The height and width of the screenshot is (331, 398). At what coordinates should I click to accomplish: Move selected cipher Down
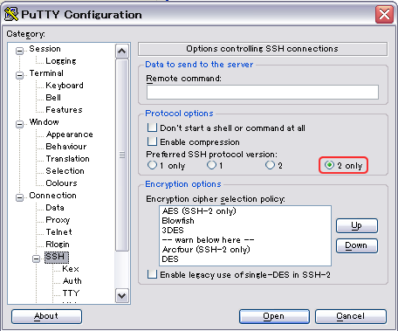tap(357, 245)
